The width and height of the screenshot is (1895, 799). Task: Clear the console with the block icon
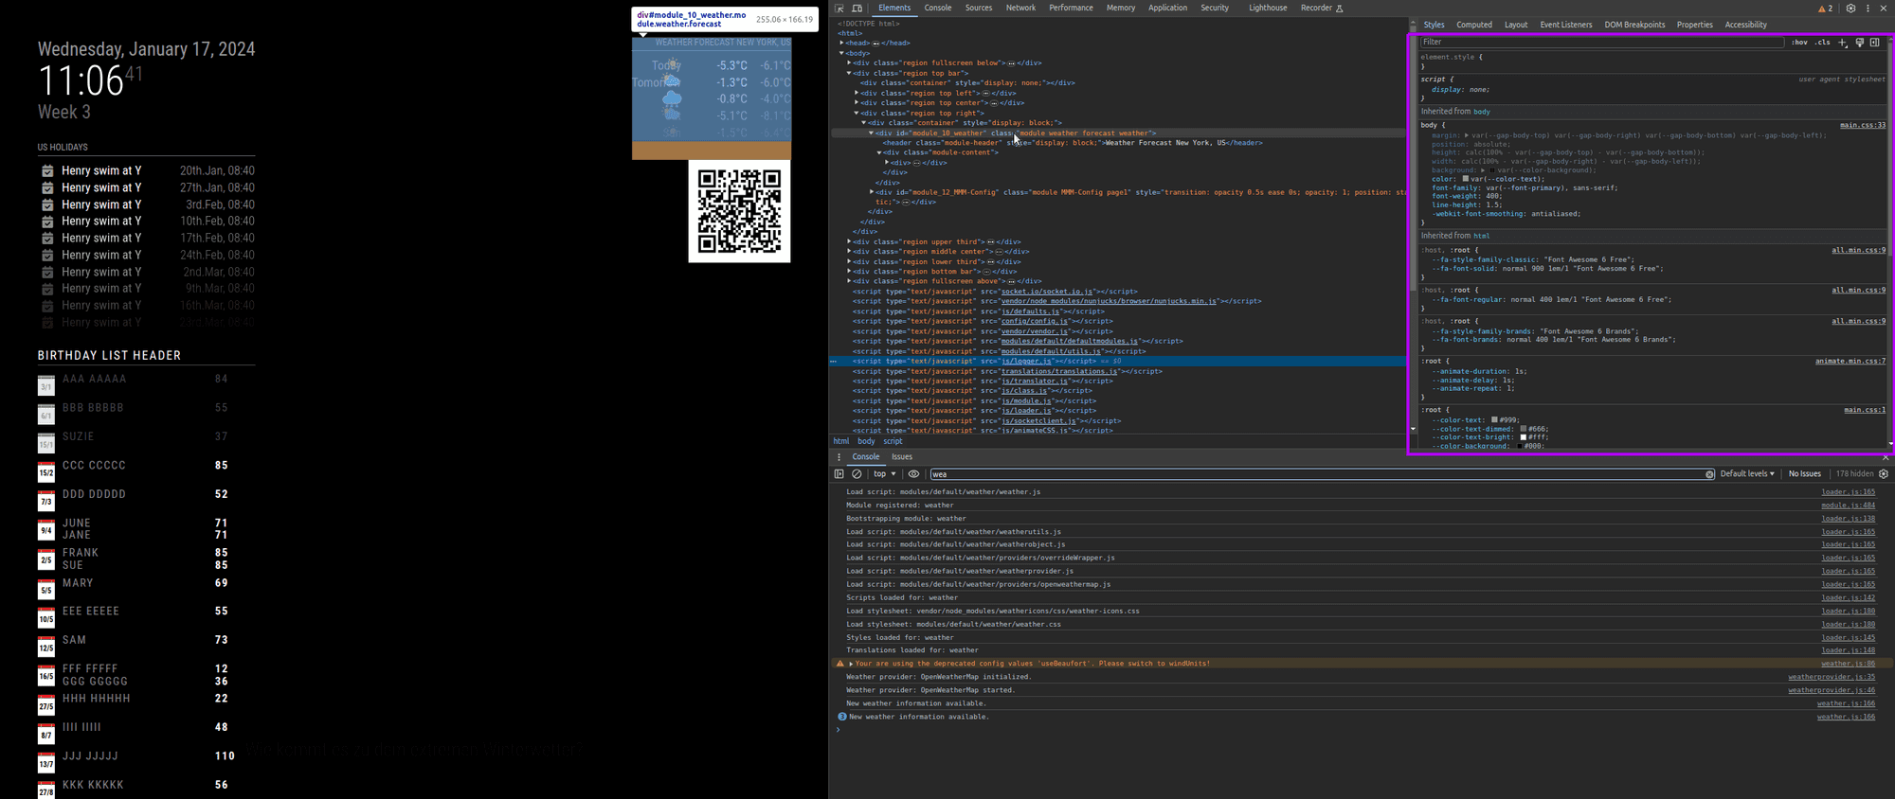point(857,473)
